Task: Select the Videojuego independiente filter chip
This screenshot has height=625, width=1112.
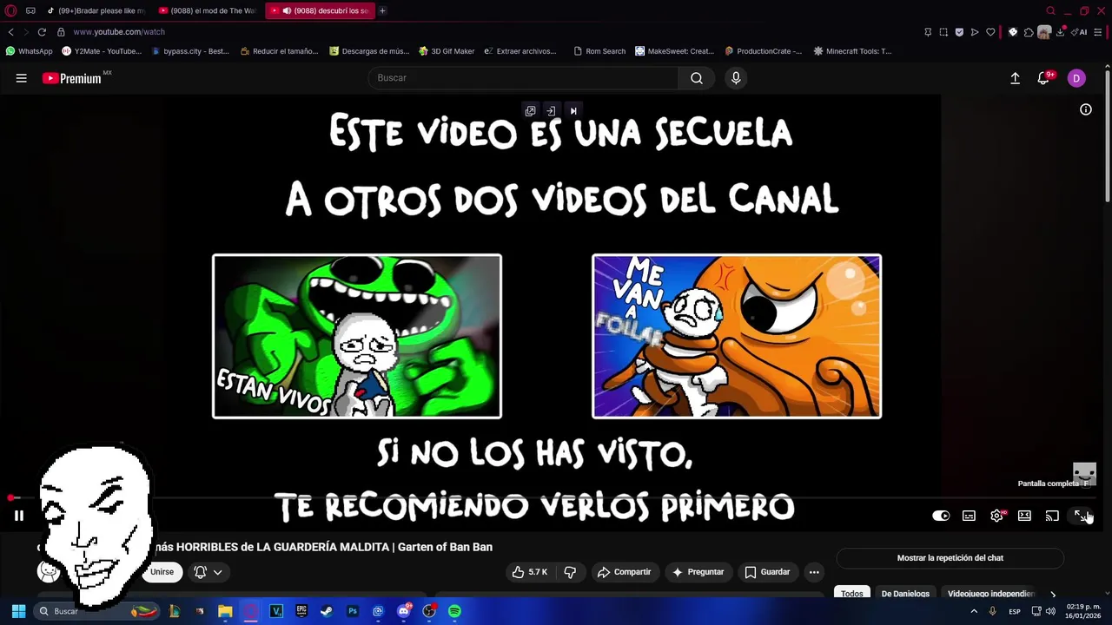Action: (990, 594)
